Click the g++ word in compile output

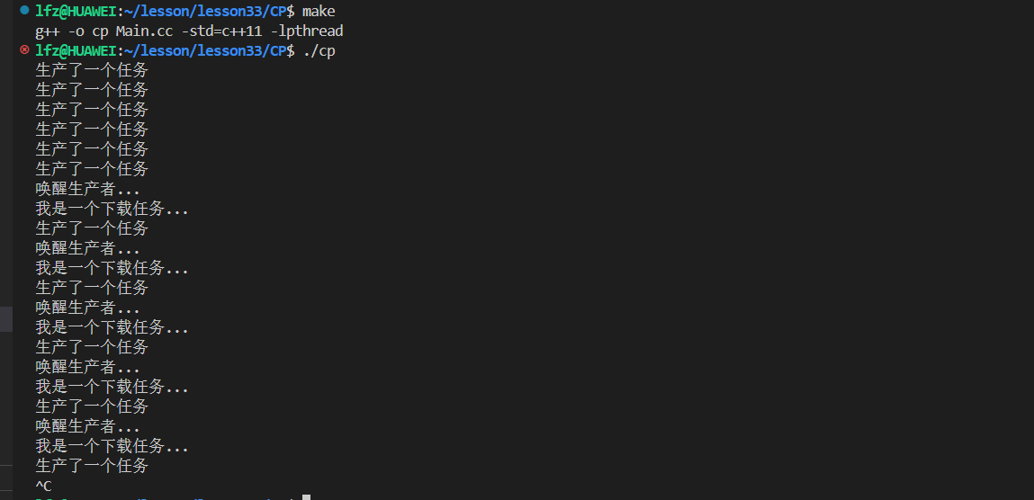click(48, 31)
